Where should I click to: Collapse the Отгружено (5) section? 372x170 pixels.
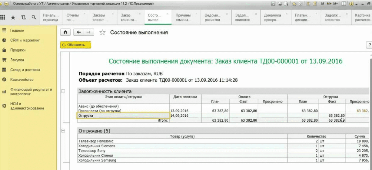63,131
